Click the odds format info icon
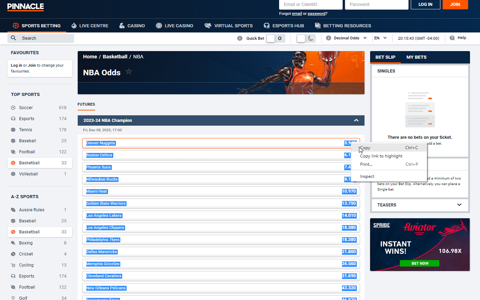 pyautogui.click(x=328, y=38)
